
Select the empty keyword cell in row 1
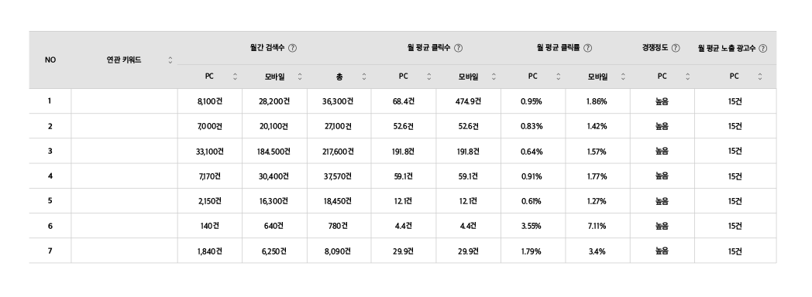[x=124, y=101]
